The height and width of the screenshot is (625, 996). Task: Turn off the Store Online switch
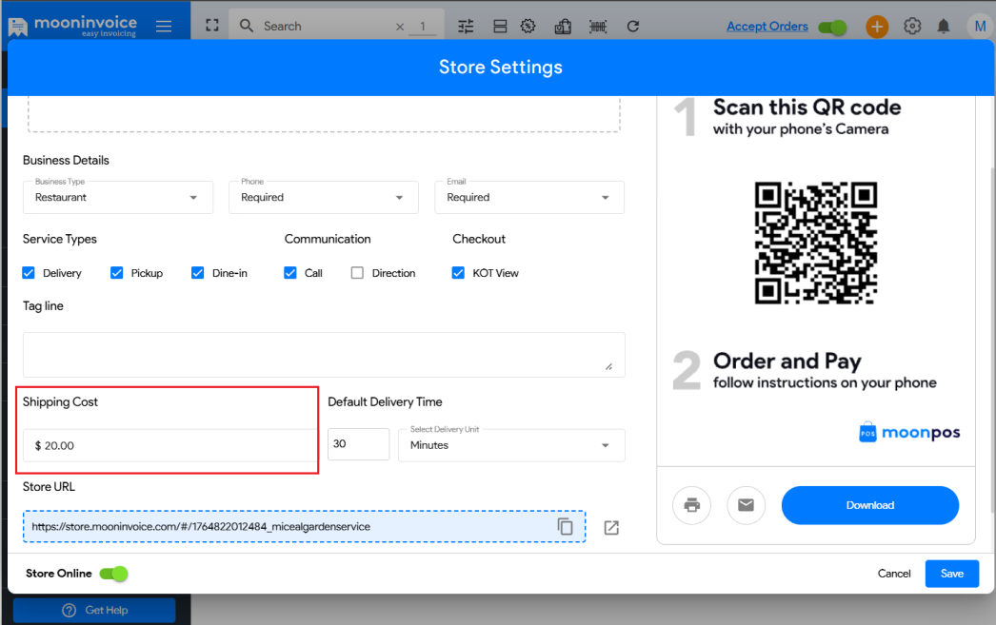113,574
